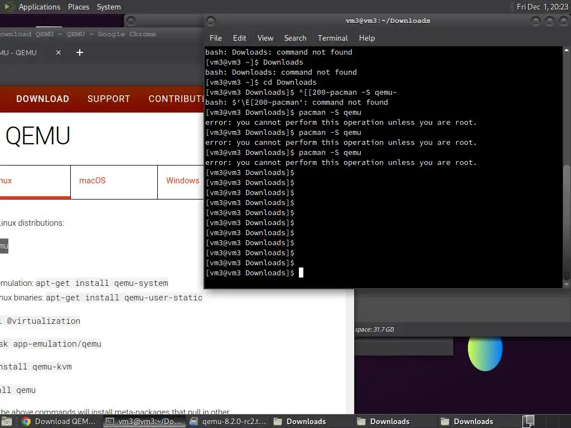Viewport: 571px width, 428px height.
Task: Click DOWNLOAD in QEMU site navigation
Action: click(42, 99)
